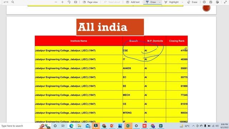This screenshot has height=129, width=229.
Task: Activate the Draw pen tool
Action: [x=151, y=2]
